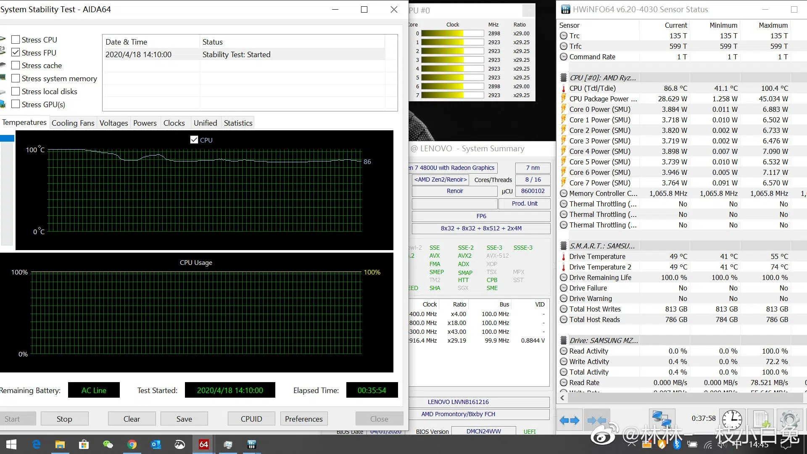807x454 pixels.
Task: Open WeChat from the taskbar
Action: pos(108,444)
